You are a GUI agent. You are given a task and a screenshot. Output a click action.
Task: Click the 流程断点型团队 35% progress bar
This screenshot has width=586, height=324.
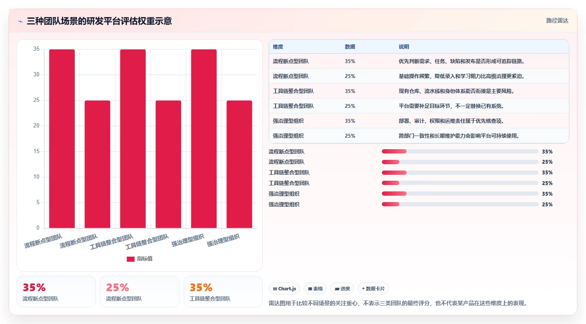(460, 151)
